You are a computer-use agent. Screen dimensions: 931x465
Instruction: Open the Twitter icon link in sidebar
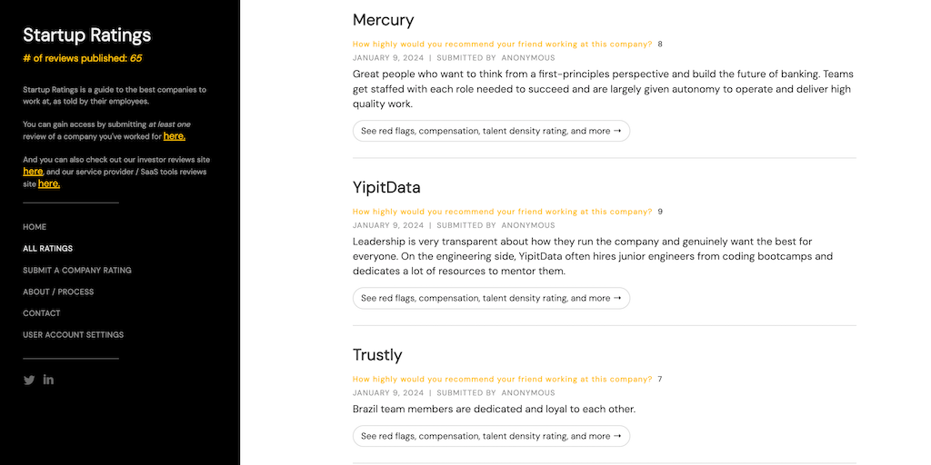tap(29, 380)
